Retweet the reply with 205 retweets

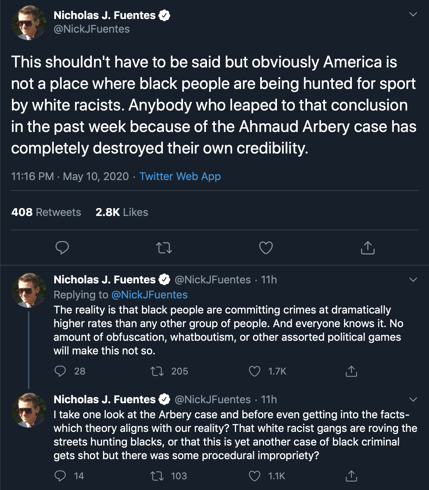[x=157, y=371]
